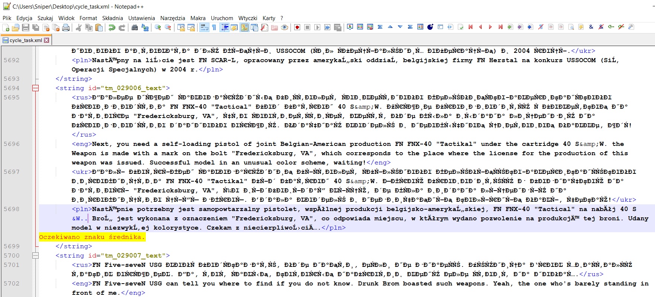Go to next with red right triangle
Image resolution: width=655 pixels, height=297 pixels.
pyautogui.click(x=491, y=27)
